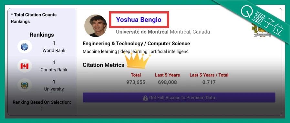
Task: Click the world rank globe icon
Action: pyautogui.click(x=25, y=47)
